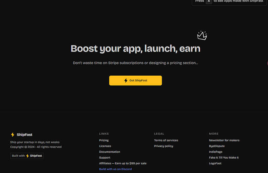Click the ShipFast brand name in footer
Screen dimensions: 268x173
pyautogui.click(x=24, y=135)
